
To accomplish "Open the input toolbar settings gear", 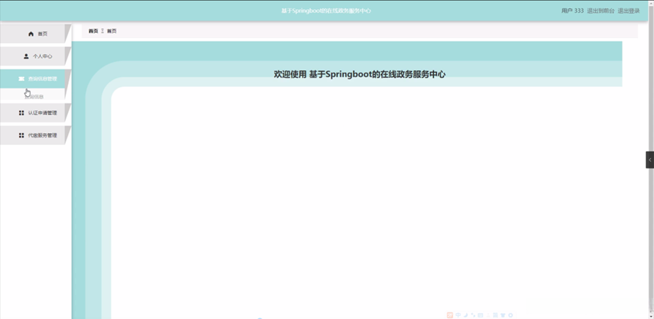I will (510, 315).
